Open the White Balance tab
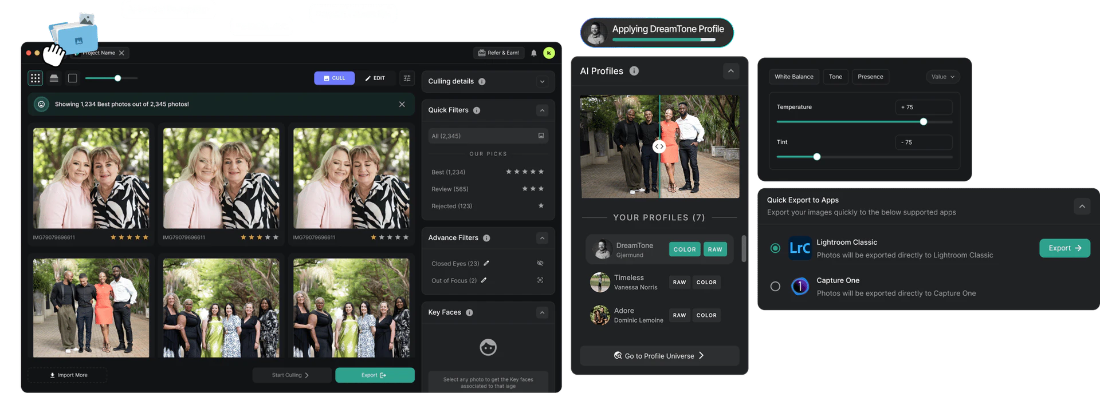Viewport: 1100px width, 393px height. pyautogui.click(x=793, y=77)
